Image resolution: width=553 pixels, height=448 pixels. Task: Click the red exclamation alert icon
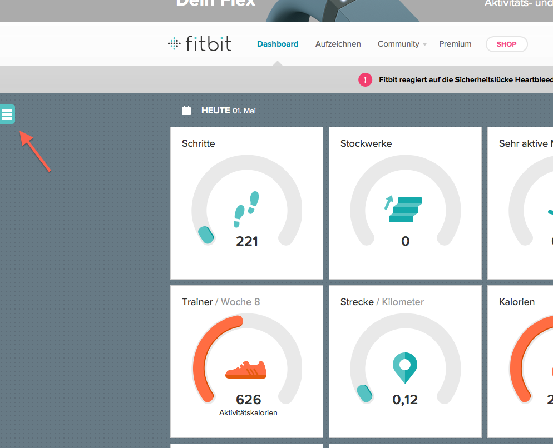(366, 79)
